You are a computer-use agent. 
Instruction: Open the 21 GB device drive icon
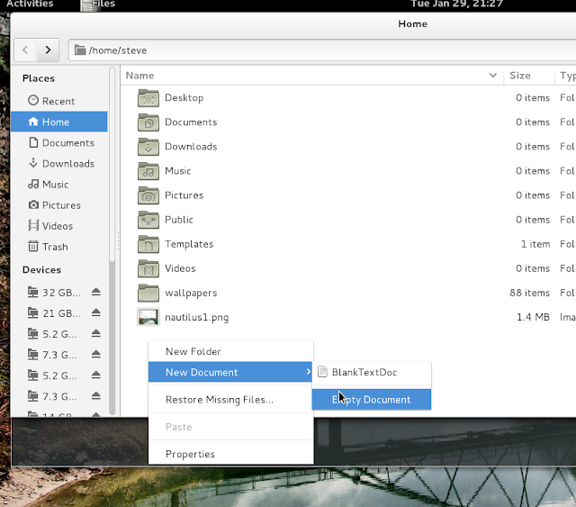click(33, 312)
